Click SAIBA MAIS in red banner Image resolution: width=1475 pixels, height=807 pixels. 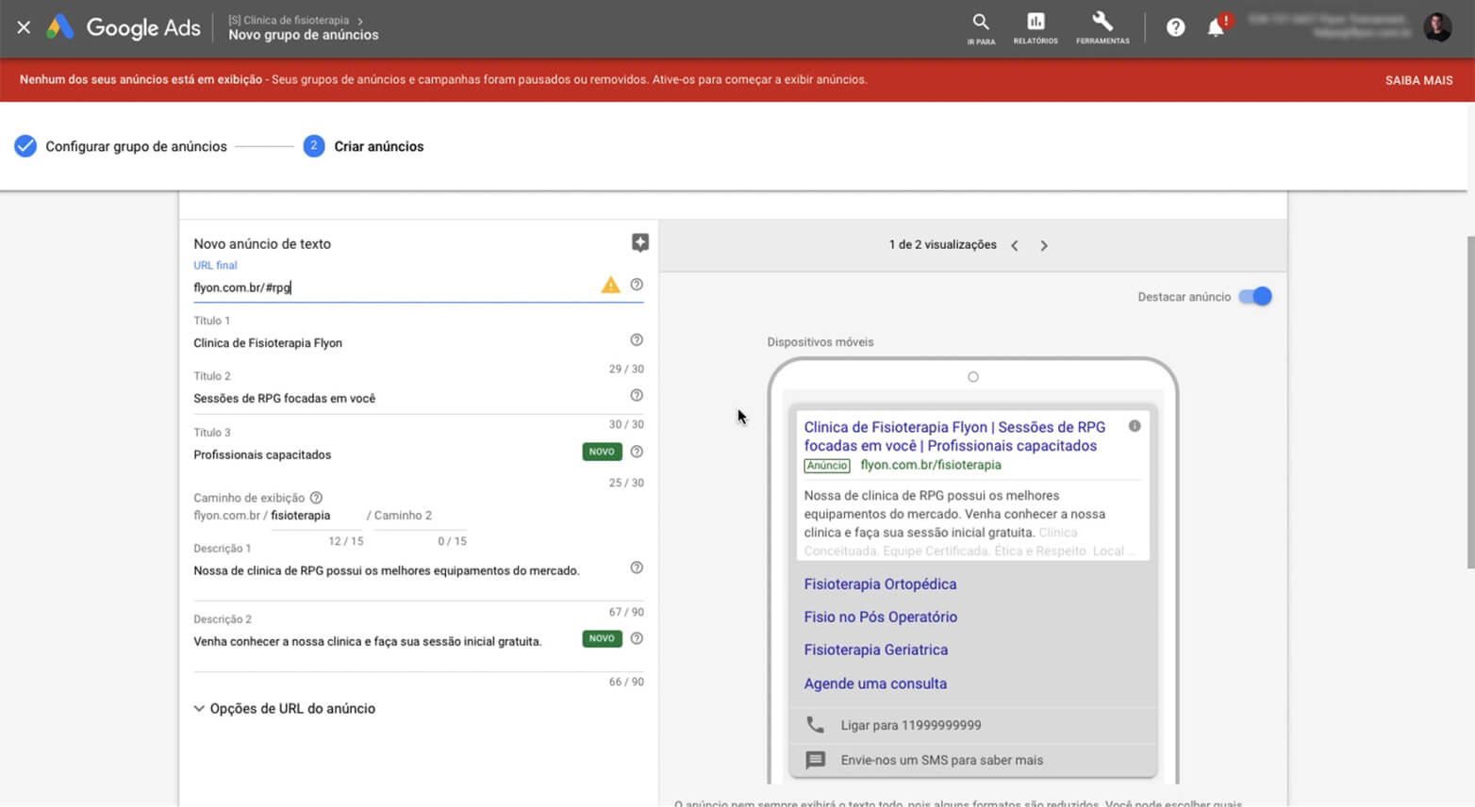tap(1418, 80)
